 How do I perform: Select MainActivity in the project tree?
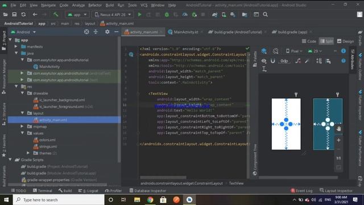(x=49, y=67)
